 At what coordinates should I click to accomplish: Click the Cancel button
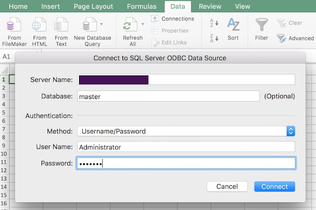227,186
